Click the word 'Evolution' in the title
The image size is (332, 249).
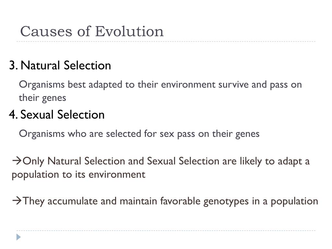click(129, 31)
